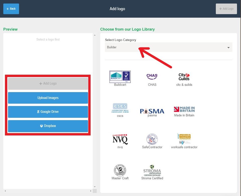
Task: Click Add Logo in the preview panel
Action: point(48,83)
